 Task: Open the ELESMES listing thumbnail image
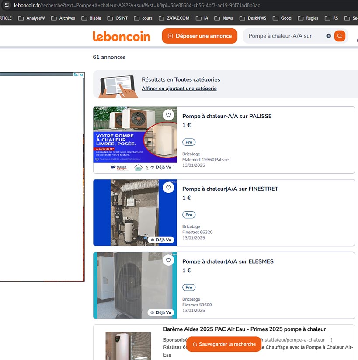pos(135,285)
